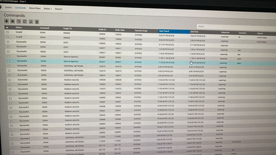Screen dimensions: 276x155
Task: Click start time '11:56:11 AM 8/4/25'
Action: [166, 58]
